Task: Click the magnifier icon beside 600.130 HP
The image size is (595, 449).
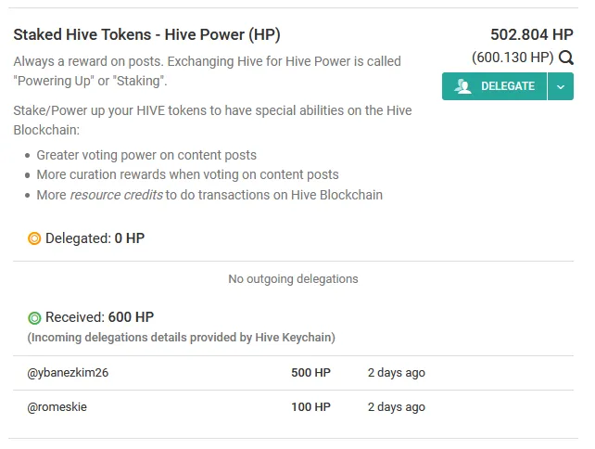Action: 565,58
